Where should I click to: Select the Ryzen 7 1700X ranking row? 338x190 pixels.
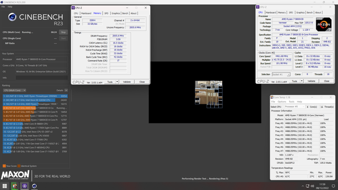click(x=35, y=128)
